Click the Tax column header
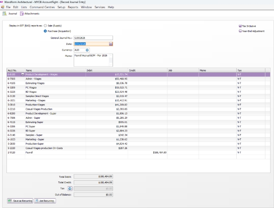This screenshot has height=208, width=274. click(x=251, y=70)
